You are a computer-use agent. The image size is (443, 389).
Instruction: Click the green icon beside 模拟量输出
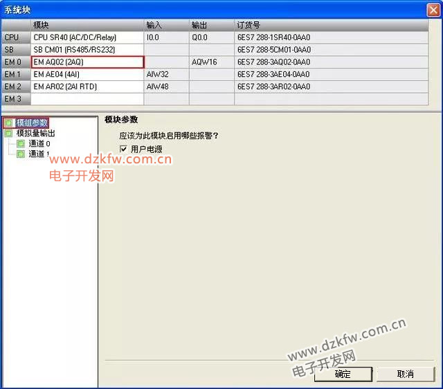click(8, 134)
